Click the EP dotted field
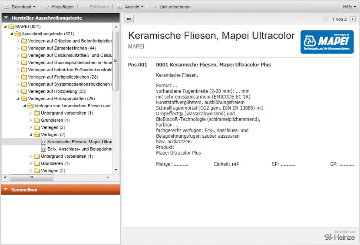This screenshot has height=245, width=360. (x=288, y=164)
